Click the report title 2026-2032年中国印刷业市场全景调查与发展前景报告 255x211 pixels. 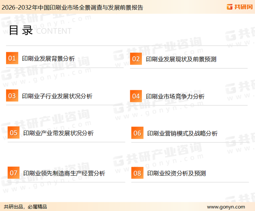(72, 7)
